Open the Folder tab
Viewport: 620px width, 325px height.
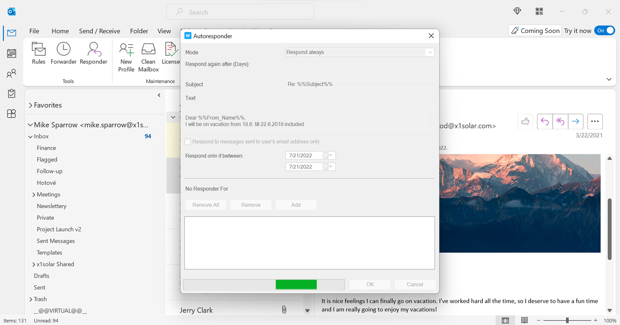[139, 31]
